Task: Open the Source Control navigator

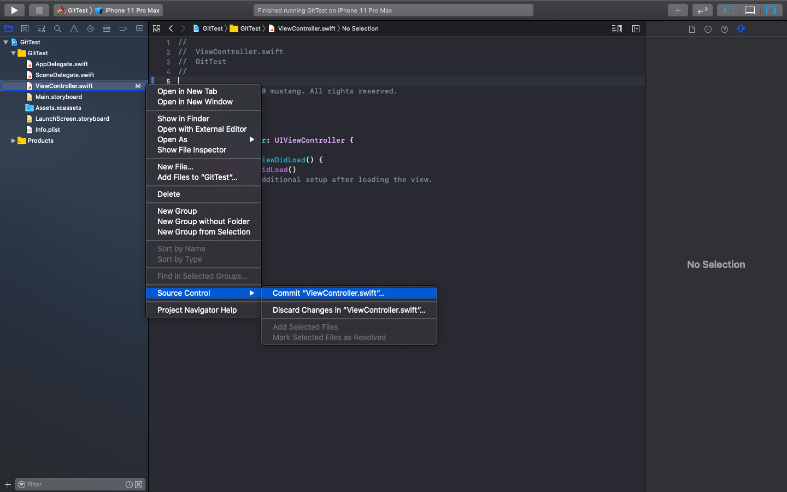Action: click(25, 28)
